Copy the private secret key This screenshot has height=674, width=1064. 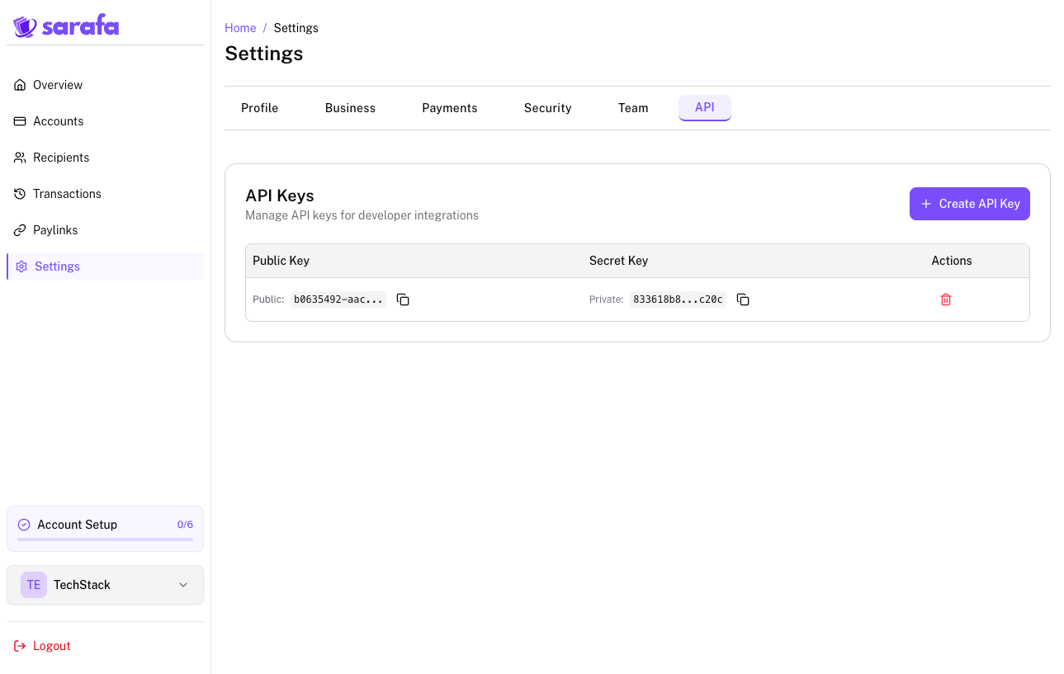pos(743,299)
